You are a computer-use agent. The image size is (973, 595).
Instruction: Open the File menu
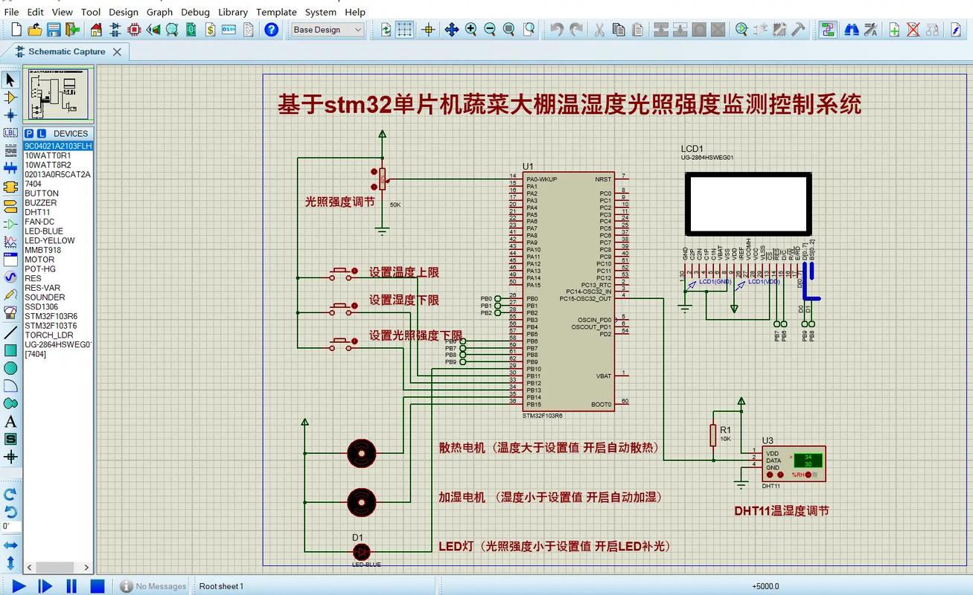tap(12, 12)
